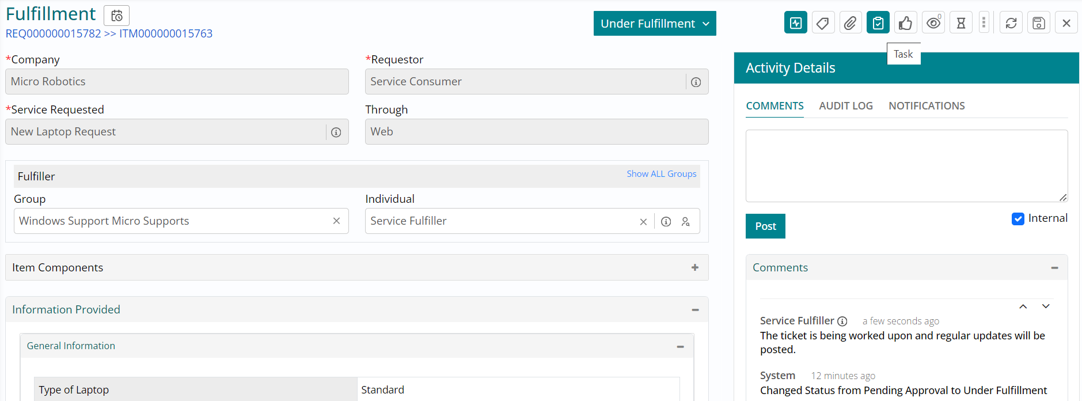Screen dimensions: 1082x401
Task: Click the save disk icon
Action: pyautogui.click(x=1038, y=23)
